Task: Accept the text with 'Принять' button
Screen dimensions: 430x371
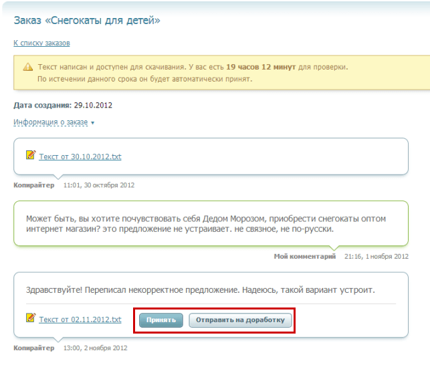Action: pyautogui.click(x=161, y=320)
